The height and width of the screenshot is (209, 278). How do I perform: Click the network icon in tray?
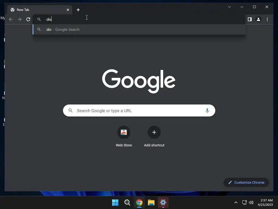(245, 202)
